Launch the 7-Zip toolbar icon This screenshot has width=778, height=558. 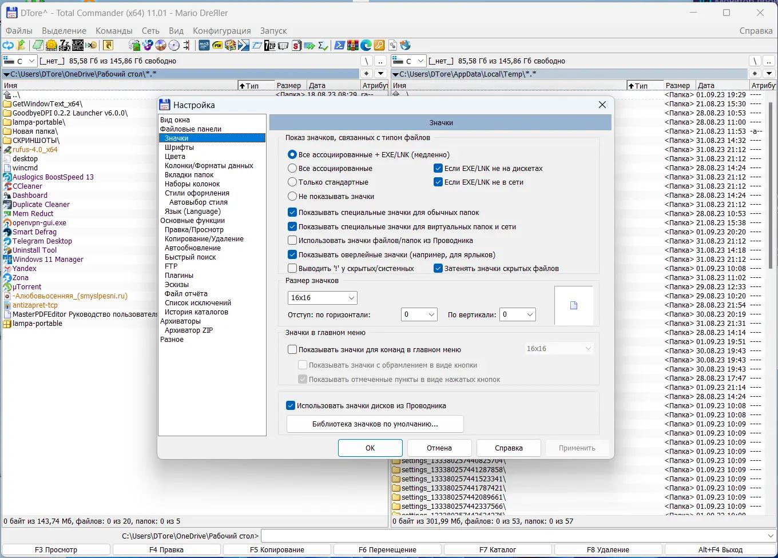point(269,45)
